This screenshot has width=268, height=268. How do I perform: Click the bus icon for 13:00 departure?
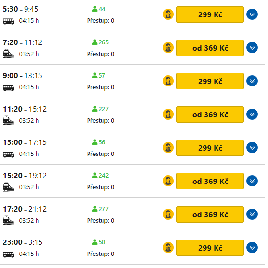pos(9,155)
